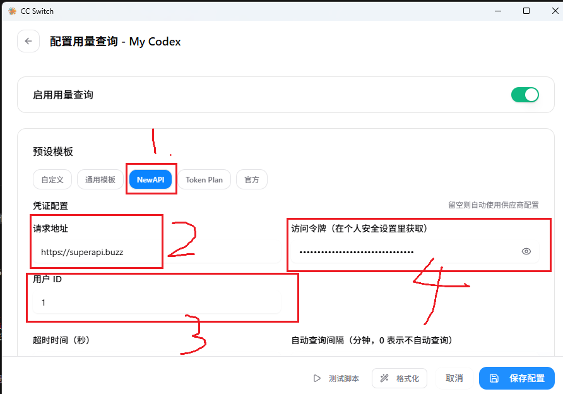Select the Token Plan preset template
Image resolution: width=563 pixels, height=394 pixels.
click(x=204, y=179)
